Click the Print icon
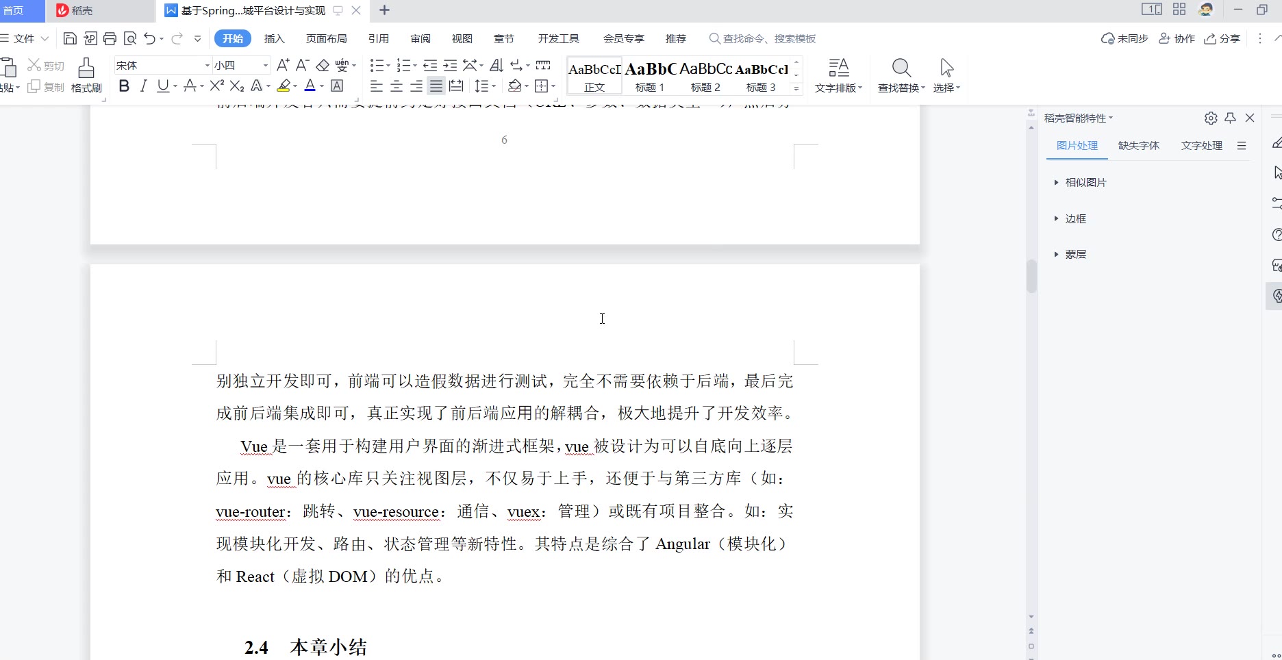The height and width of the screenshot is (660, 1282). coord(110,38)
